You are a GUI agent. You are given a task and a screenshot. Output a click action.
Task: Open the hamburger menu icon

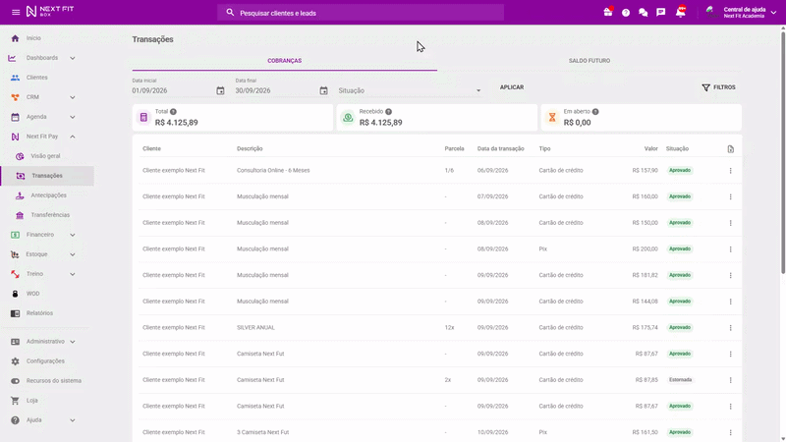pyautogui.click(x=16, y=12)
